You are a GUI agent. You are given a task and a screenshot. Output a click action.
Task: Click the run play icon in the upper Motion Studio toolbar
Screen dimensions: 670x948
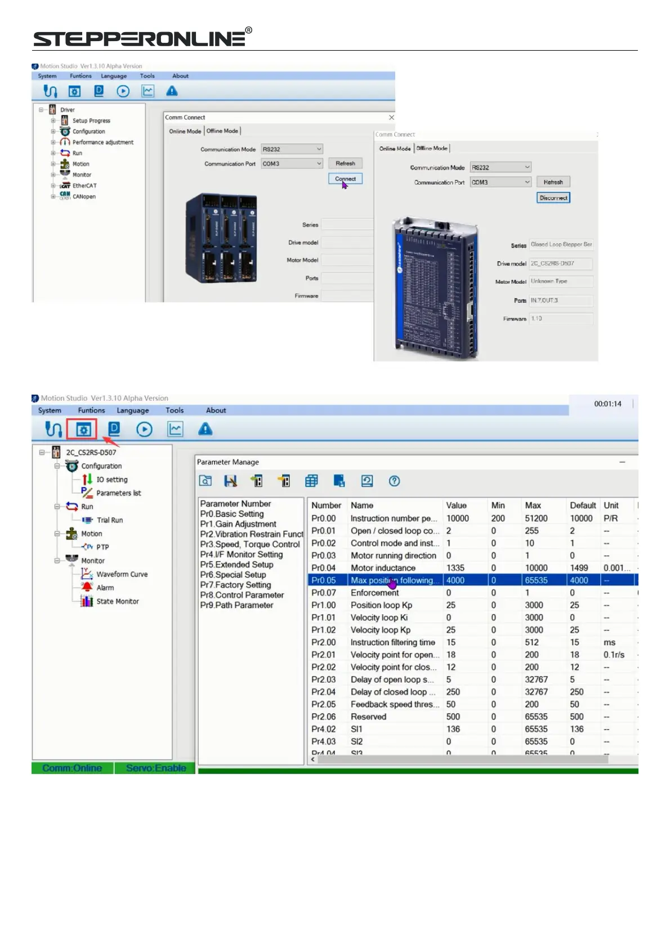pos(123,91)
